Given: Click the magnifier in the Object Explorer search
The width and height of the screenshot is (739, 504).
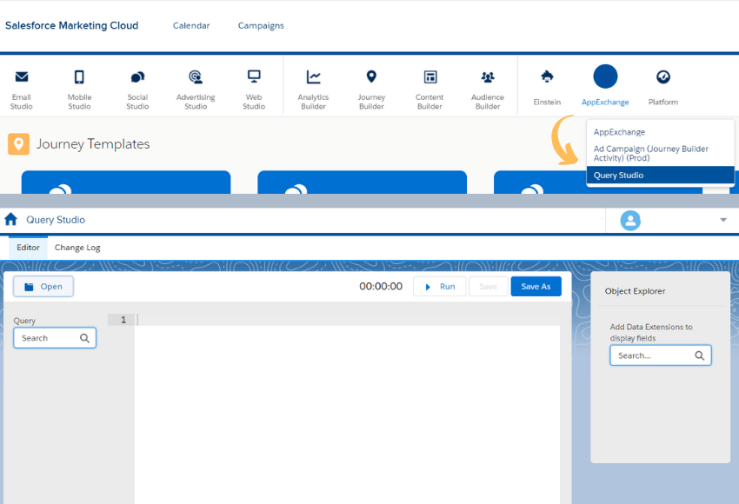Looking at the screenshot, I should [x=699, y=355].
